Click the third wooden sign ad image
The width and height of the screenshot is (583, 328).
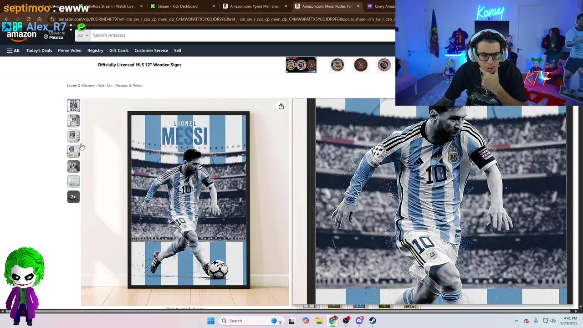point(361,65)
